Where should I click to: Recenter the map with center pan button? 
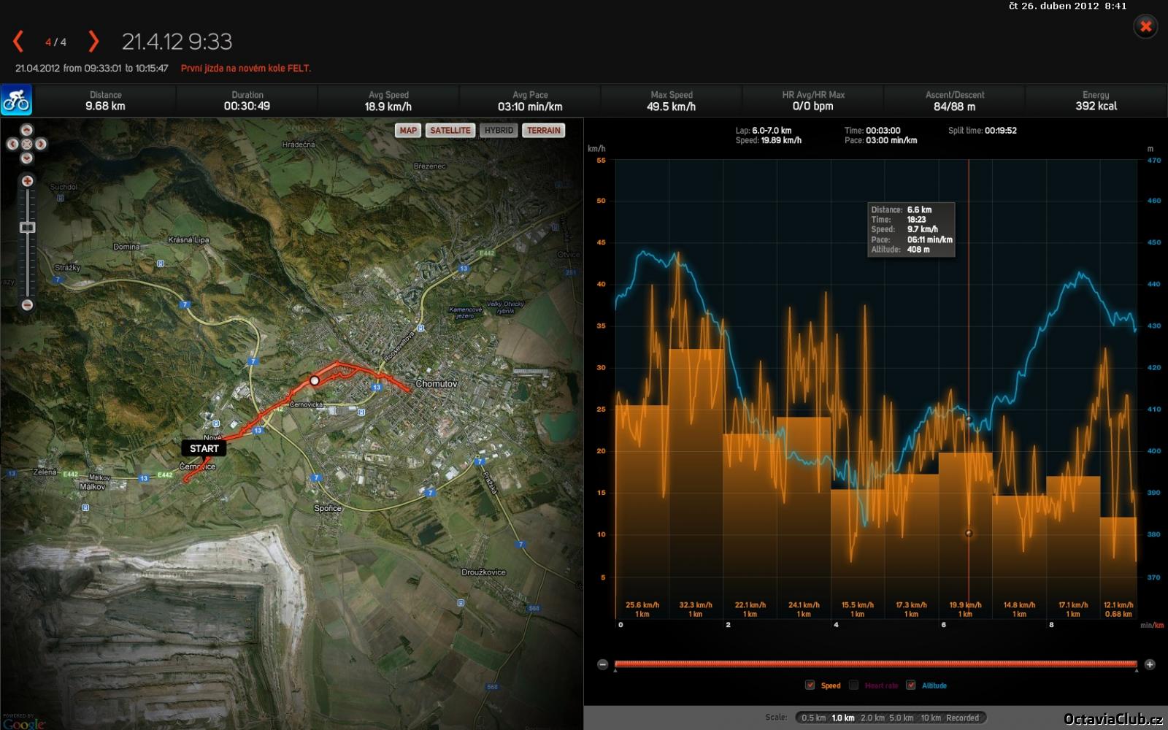click(27, 145)
